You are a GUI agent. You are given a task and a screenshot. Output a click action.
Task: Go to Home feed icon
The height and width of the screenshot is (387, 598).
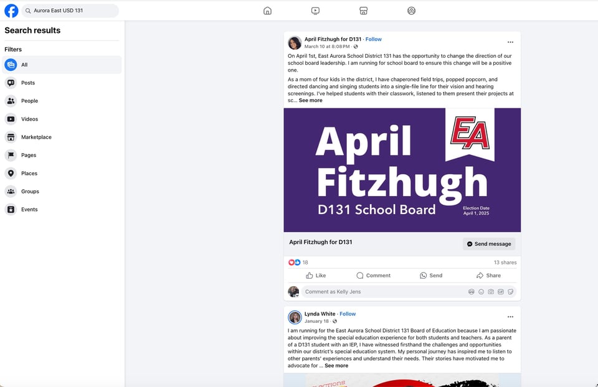tap(267, 11)
